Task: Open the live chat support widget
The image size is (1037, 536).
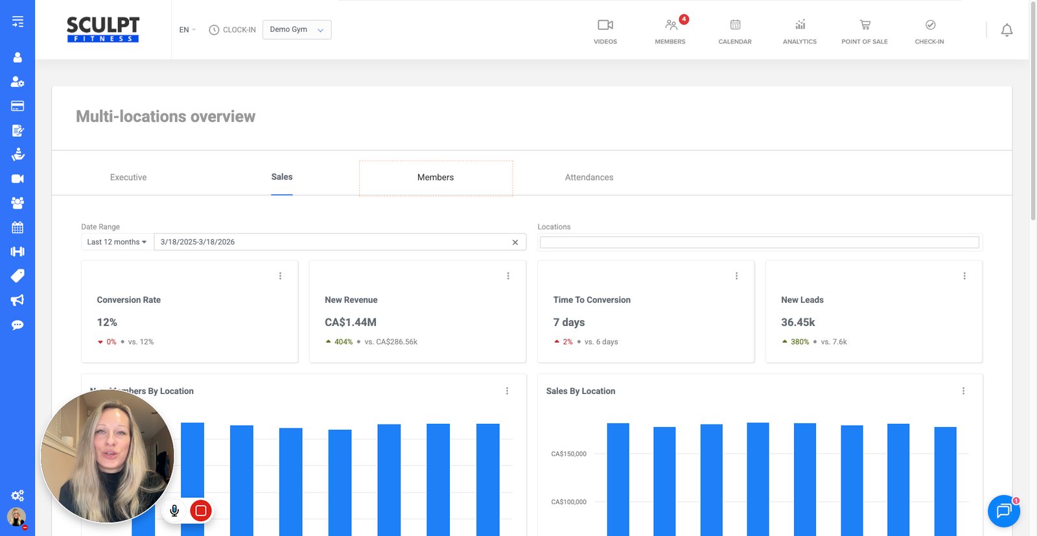Action: (x=1003, y=511)
